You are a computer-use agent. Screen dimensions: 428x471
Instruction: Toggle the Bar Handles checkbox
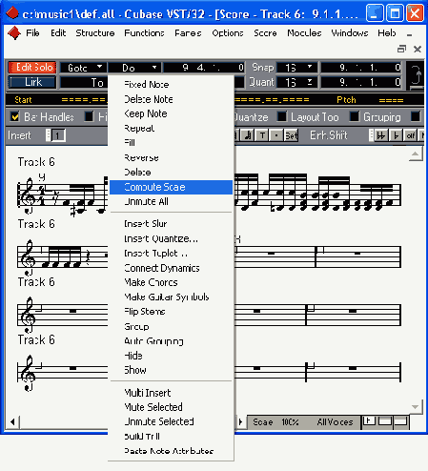click(x=14, y=117)
